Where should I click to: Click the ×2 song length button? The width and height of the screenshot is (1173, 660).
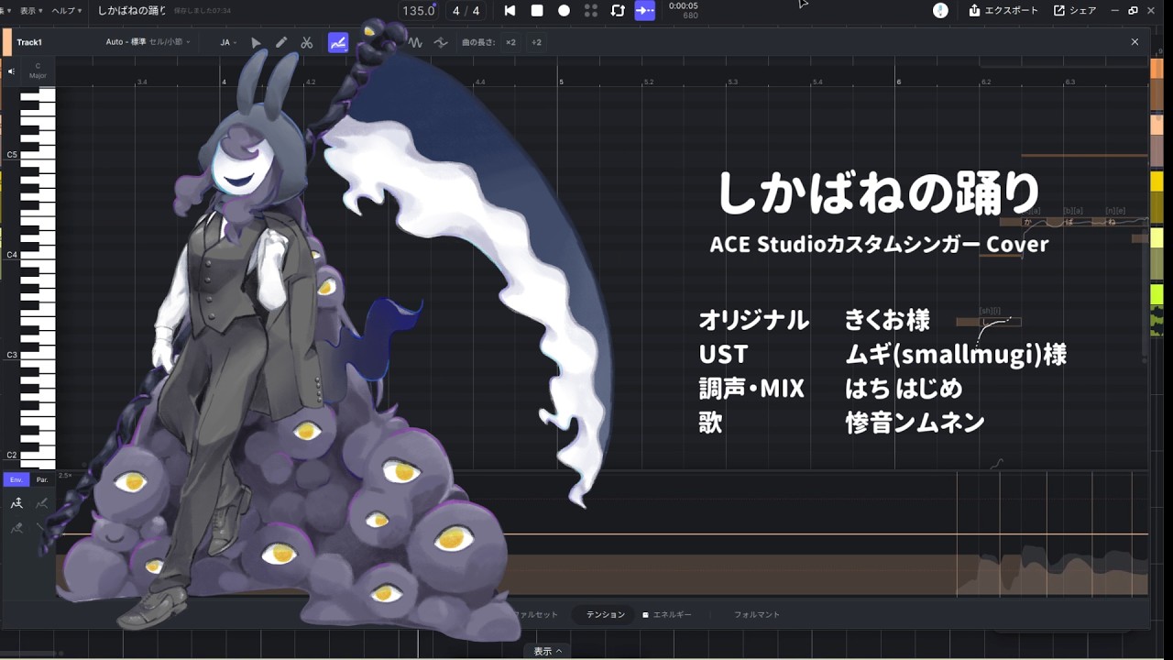pyautogui.click(x=510, y=42)
